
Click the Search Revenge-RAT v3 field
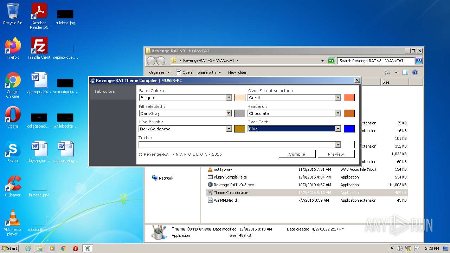pos(376,61)
